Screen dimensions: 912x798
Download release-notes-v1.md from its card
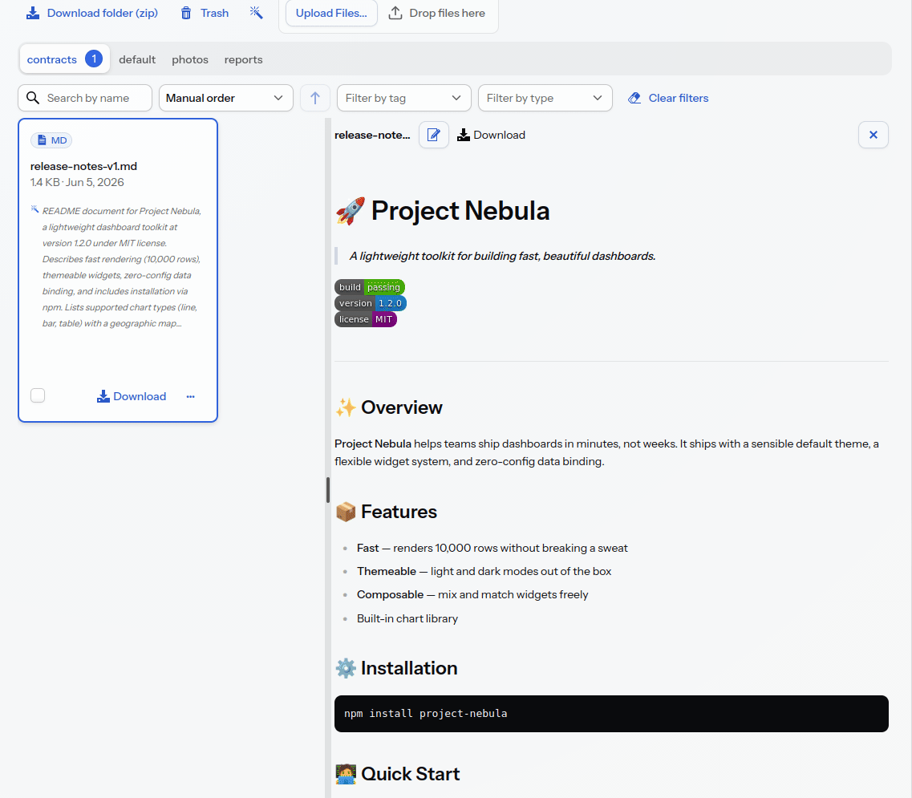click(x=132, y=396)
